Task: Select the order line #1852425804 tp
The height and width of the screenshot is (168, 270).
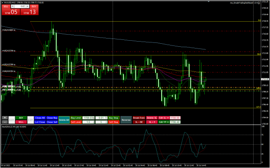Action: (9, 30)
